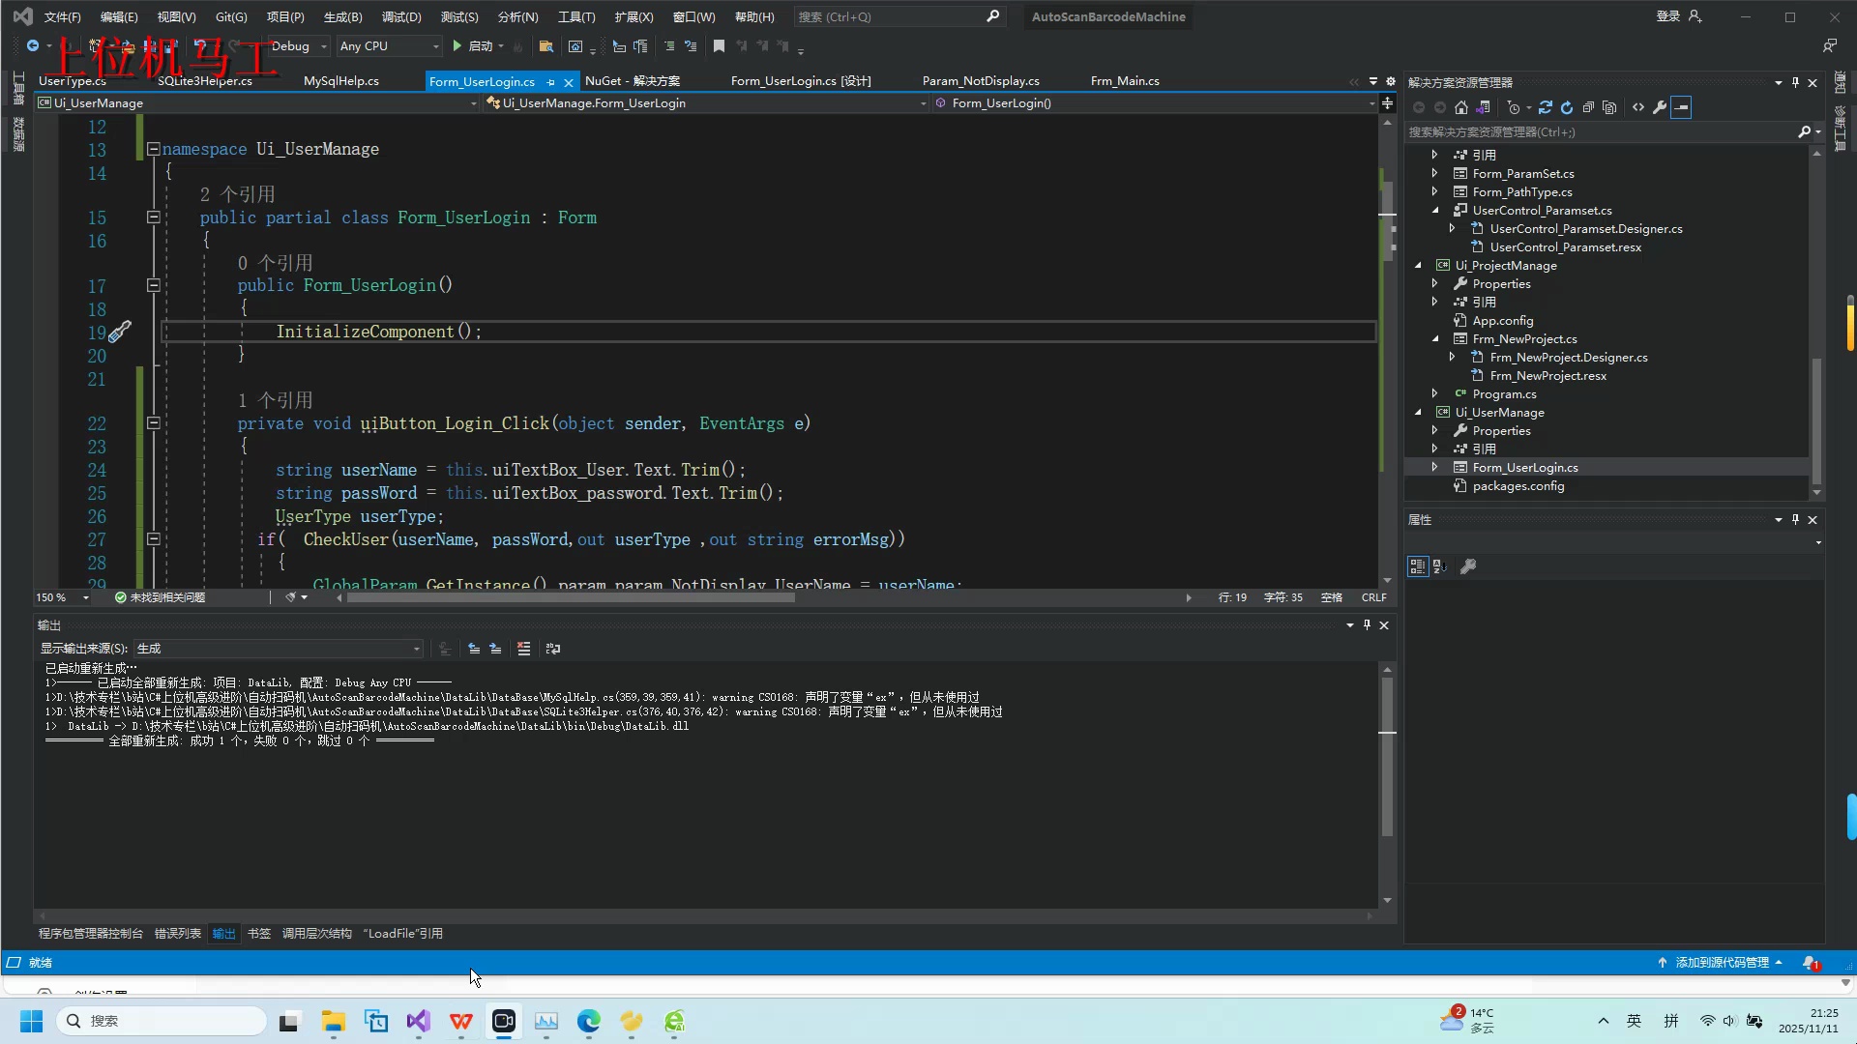Go to next message in Output panel

(495, 649)
